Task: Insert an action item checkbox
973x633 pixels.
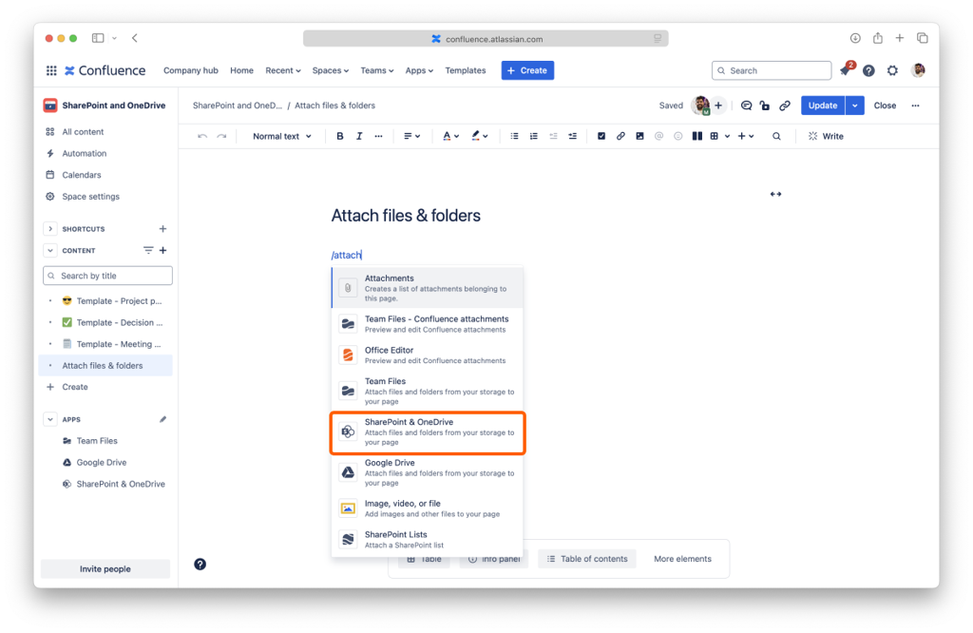Action: pyautogui.click(x=601, y=137)
